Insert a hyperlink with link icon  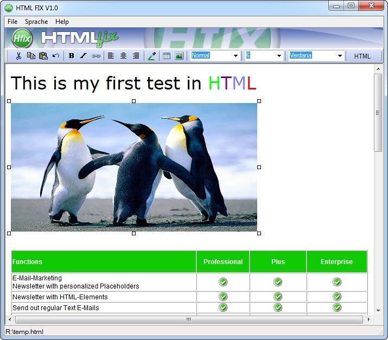(x=96, y=56)
